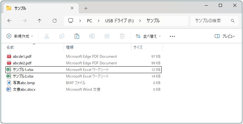Click サンプル in the address breadcrumb
The width and height of the screenshot is (243, 124).
pos(153,21)
